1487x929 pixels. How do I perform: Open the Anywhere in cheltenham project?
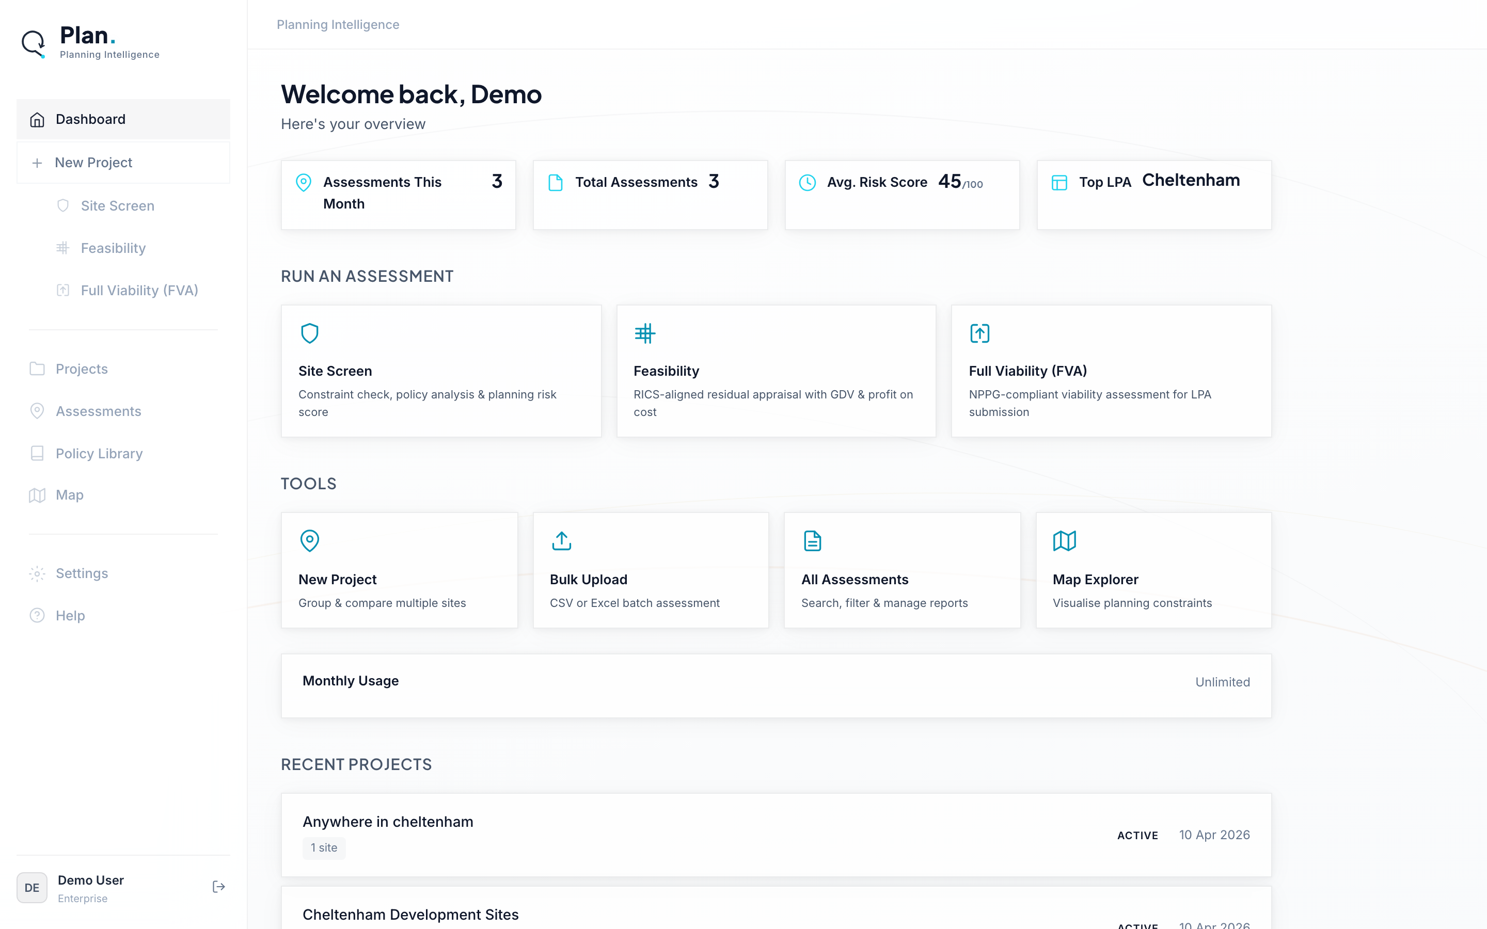[776, 835]
